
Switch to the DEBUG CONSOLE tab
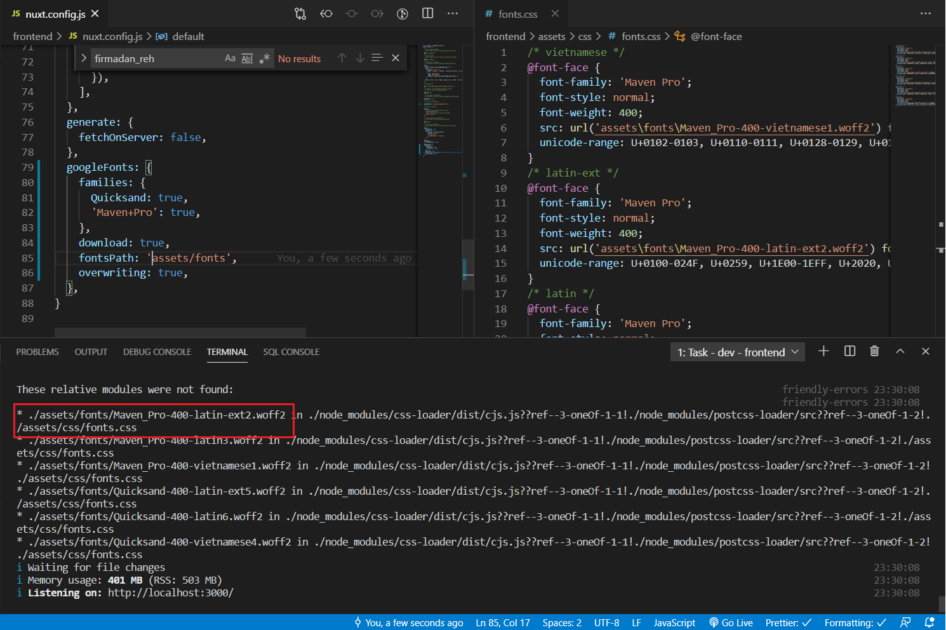click(157, 352)
